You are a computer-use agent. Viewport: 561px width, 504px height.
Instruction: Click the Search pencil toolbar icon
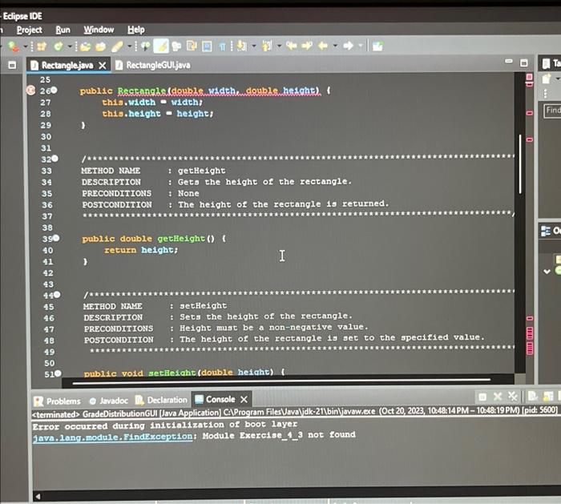[117, 46]
